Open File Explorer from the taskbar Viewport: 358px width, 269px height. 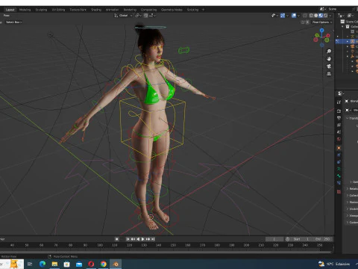(54, 264)
